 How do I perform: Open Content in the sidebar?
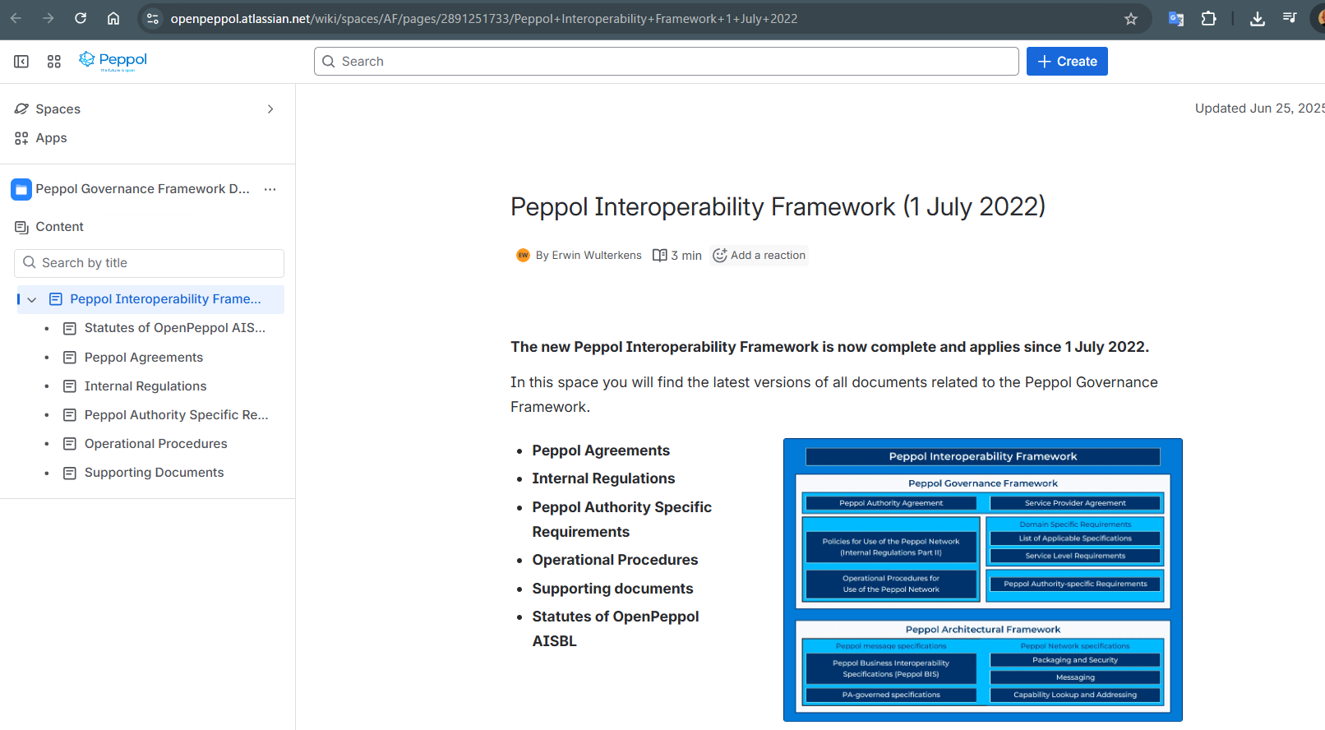pyautogui.click(x=59, y=227)
